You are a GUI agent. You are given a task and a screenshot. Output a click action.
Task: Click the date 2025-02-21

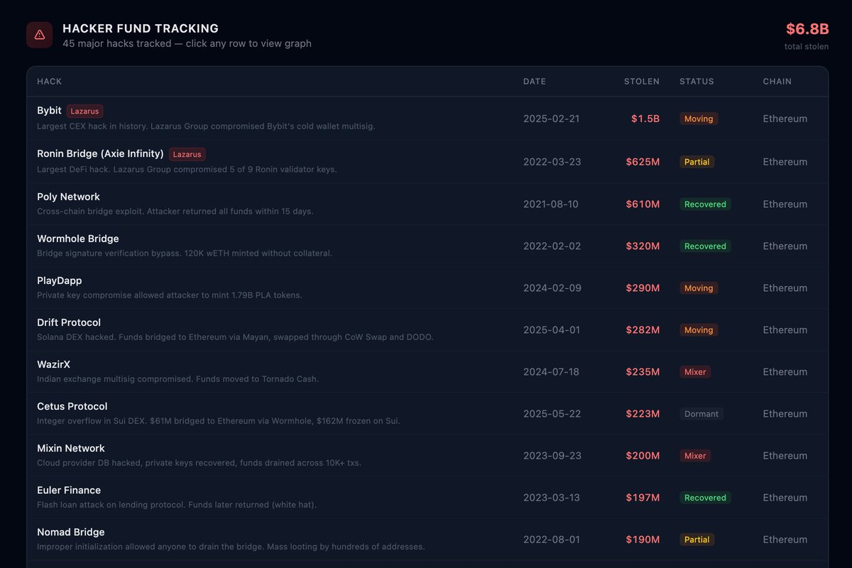pyautogui.click(x=552, y=119)
